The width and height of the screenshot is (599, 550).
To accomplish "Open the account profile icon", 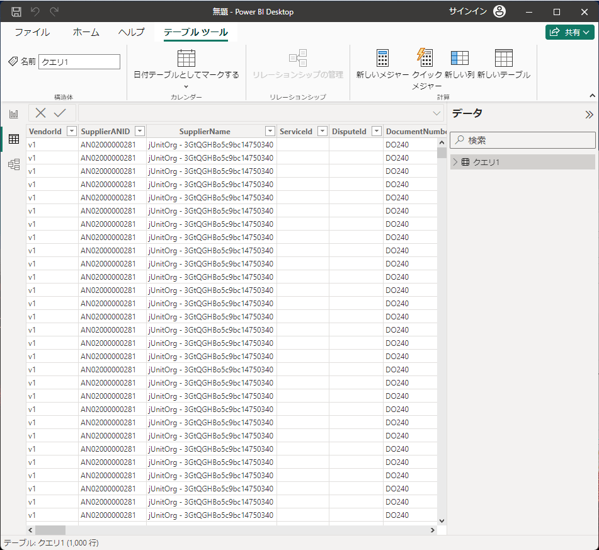I will (499, 11).
